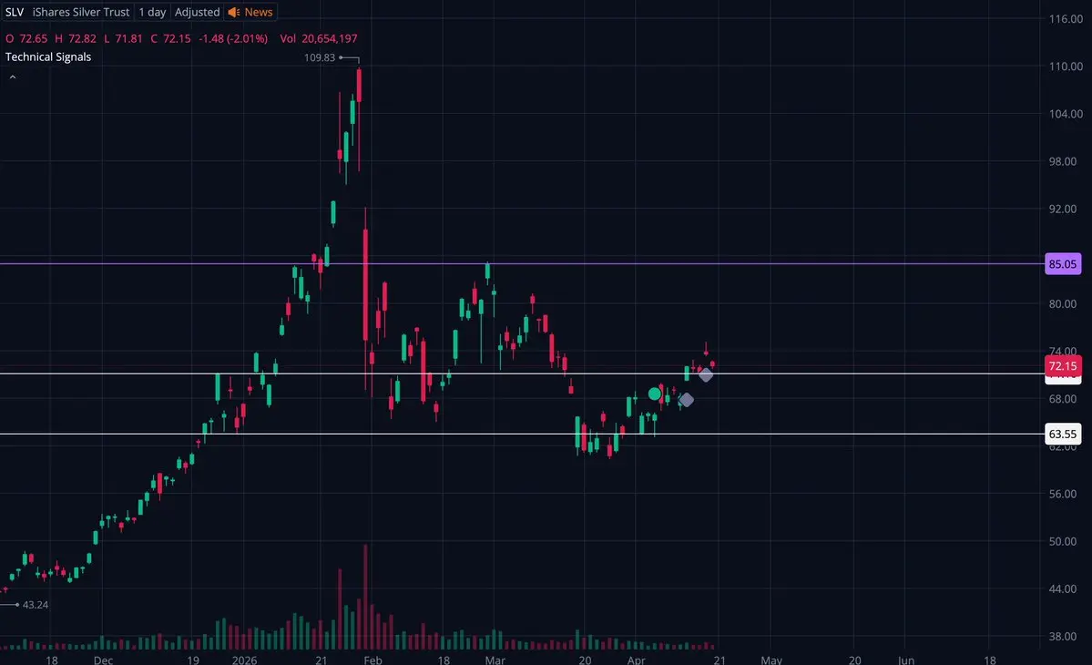Click the orange megaphone News icon
1092x665 pixels.
[234, 12]
